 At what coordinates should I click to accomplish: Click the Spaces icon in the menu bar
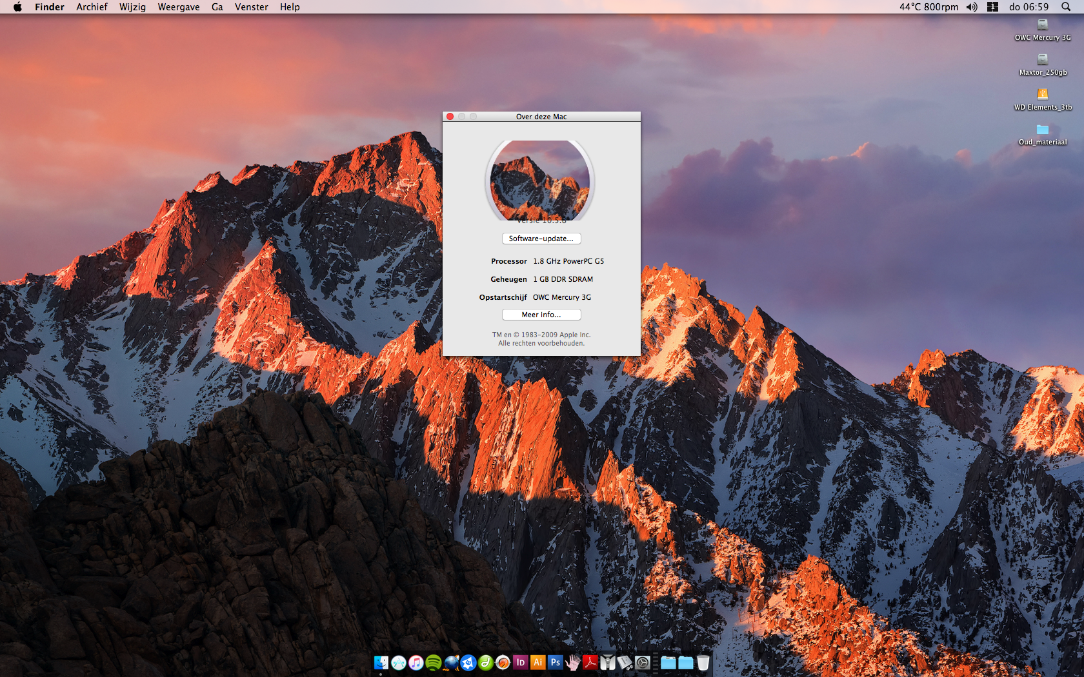point(993,7)
